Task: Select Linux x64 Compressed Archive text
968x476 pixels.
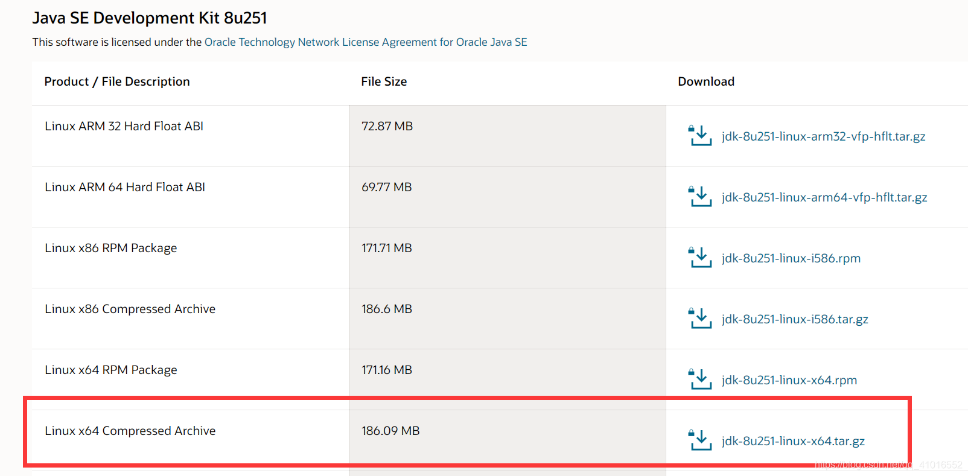Action: (x=130, y=431)
